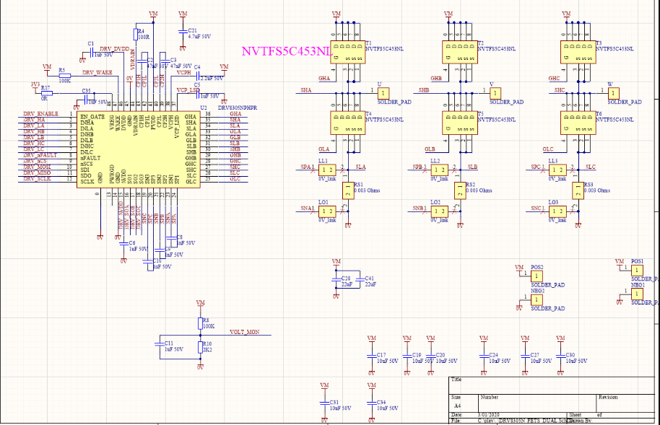The image size is (660, 425).
Task: Click decoupling capacitor C30
Action: [x=560, y=356]
